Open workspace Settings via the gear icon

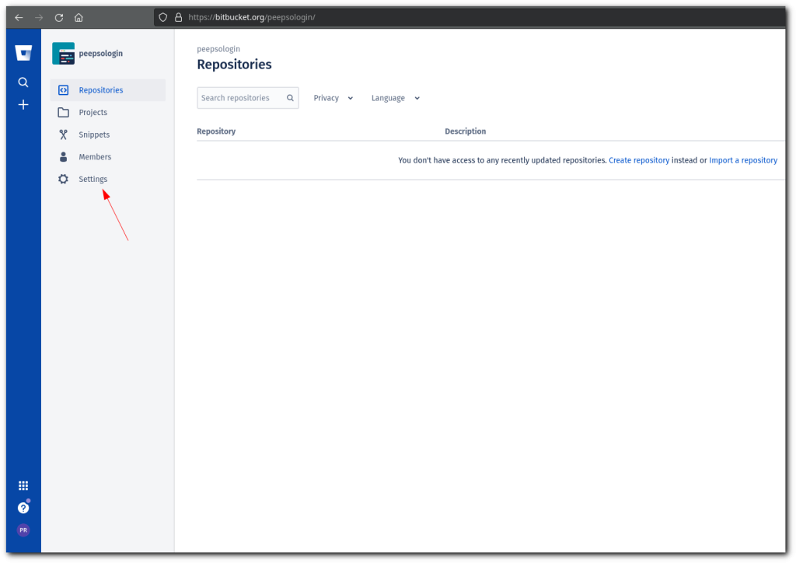tap(62, 179)
